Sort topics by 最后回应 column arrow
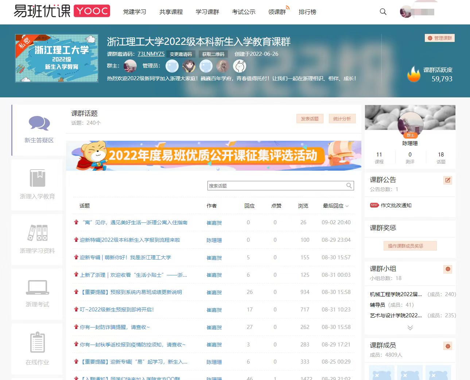Viewport: 470px width, 380px height. pos(347,206)
